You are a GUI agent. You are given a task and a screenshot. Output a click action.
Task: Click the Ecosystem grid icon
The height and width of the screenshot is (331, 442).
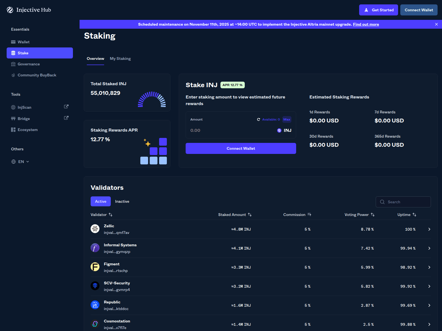[13, 130]
